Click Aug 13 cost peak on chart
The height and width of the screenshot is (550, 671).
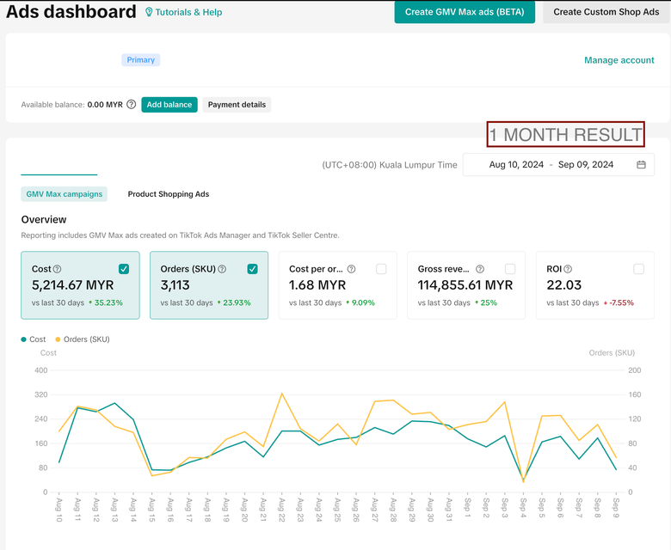pyautogui.click(x=114, y=403)
